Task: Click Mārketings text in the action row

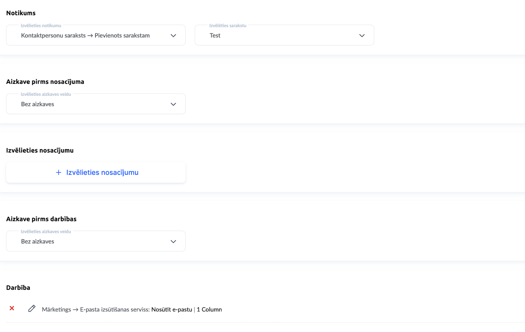Action: (x=56, y=310)
